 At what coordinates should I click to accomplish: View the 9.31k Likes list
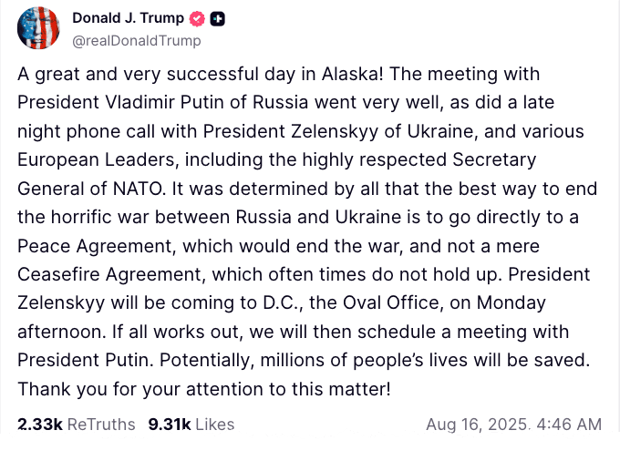(191, 425)
